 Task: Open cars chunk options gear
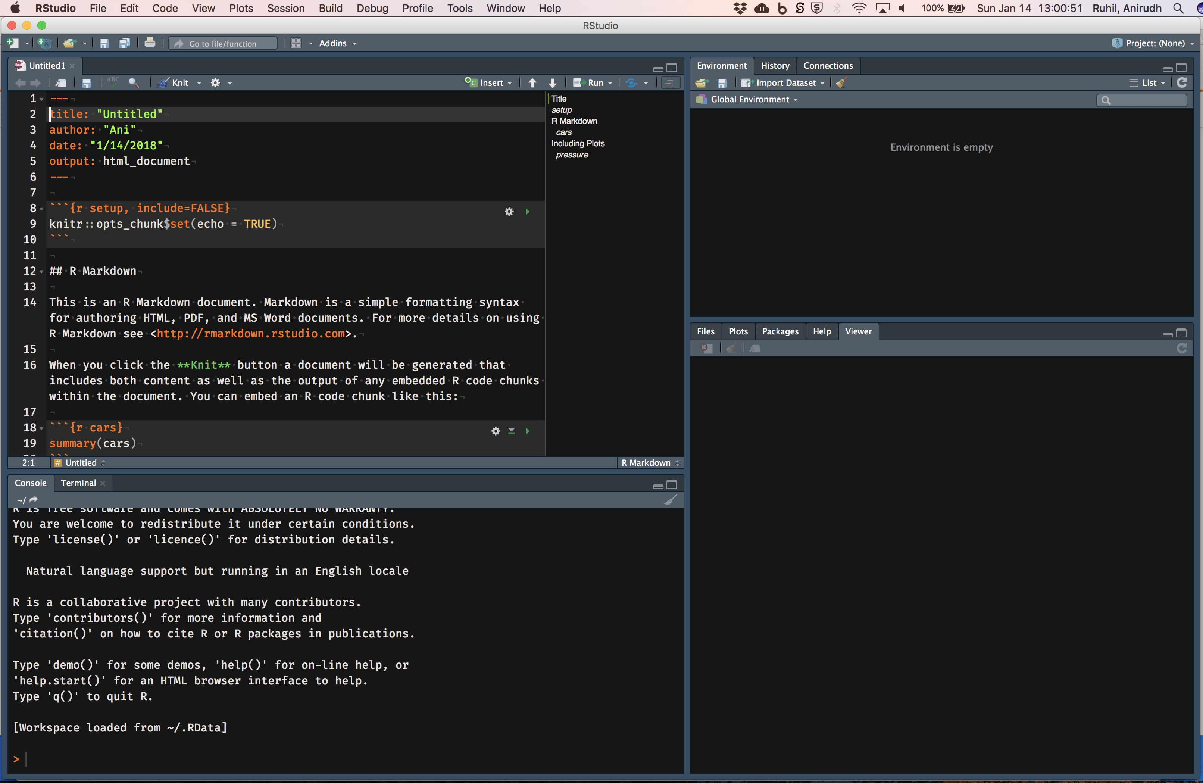pyautogui.click(x=496, y=431)
